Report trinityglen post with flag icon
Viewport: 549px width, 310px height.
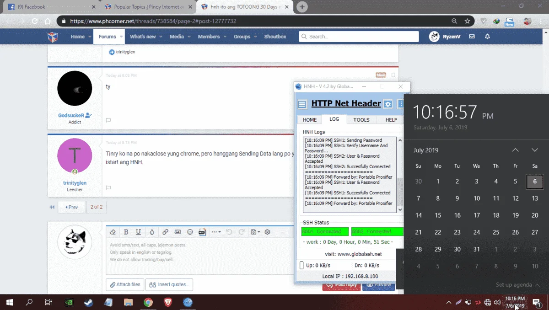point(108,187)
